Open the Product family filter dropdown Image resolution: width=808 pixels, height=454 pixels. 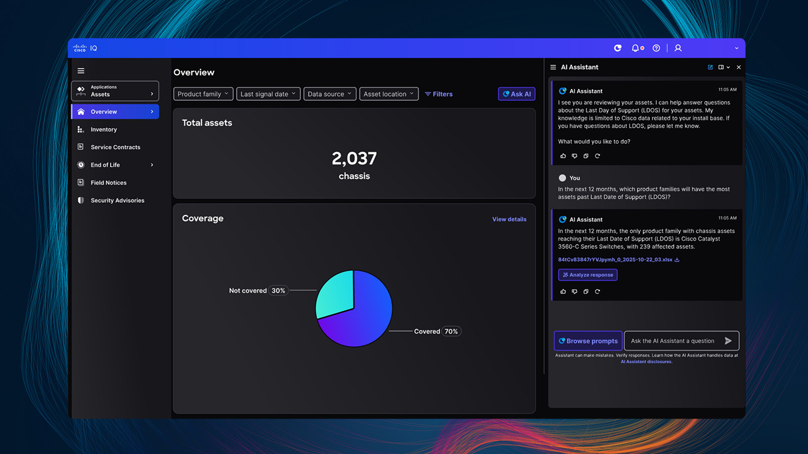203,94
